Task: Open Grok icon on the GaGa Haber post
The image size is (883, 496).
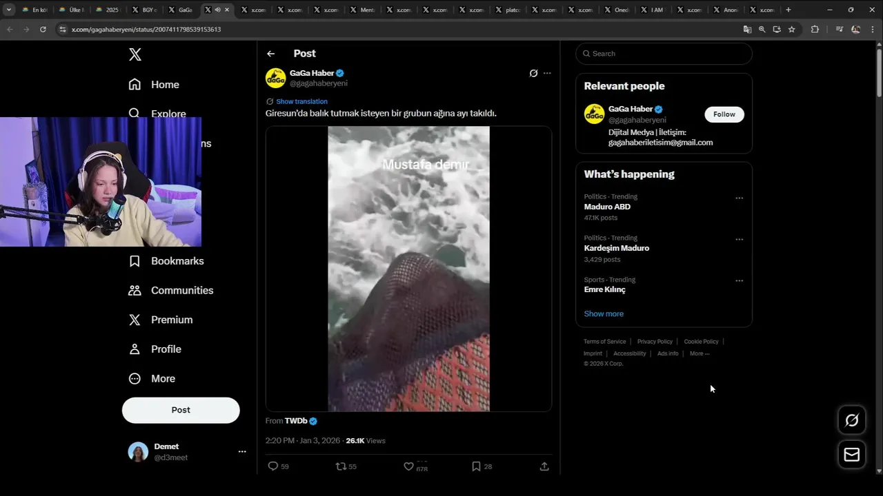Action: (533, 73)
